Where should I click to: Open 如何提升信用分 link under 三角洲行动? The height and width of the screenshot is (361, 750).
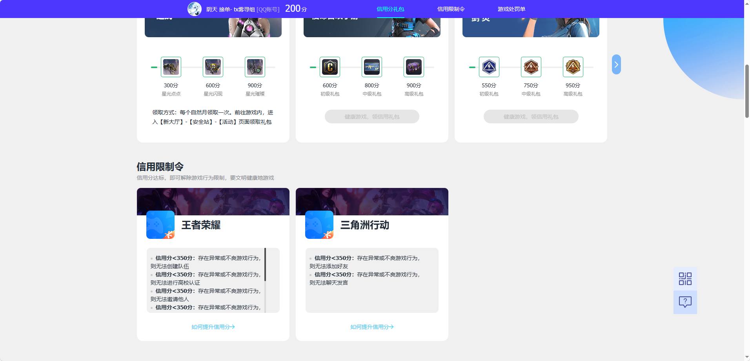[x=372, y=327]
